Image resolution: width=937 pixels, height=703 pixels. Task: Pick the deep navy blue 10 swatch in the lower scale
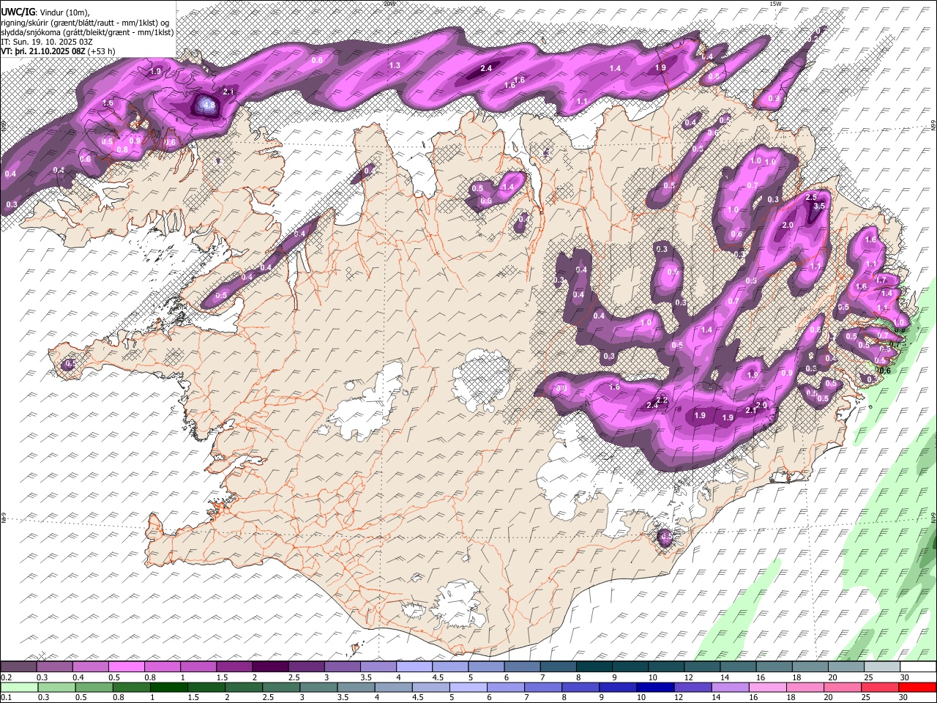pyautogui.click(x=655, y=687)
